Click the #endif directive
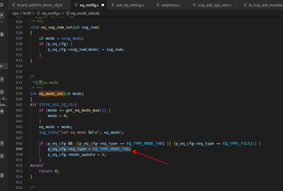The height and width of the screenshot is (191, 283). click(37, 166)
